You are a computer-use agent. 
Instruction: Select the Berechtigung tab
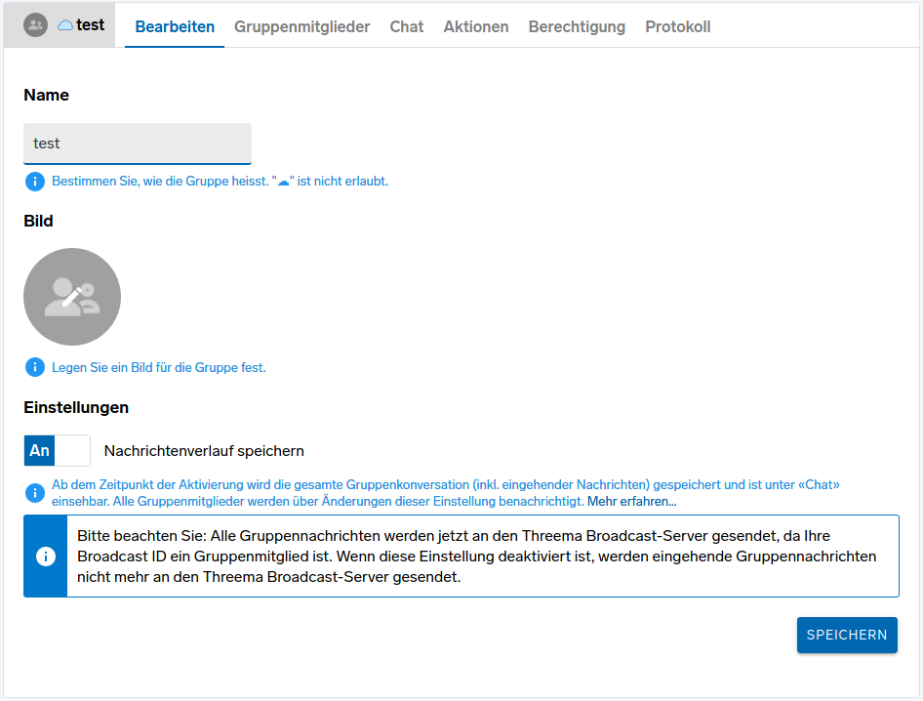[577, 26]
